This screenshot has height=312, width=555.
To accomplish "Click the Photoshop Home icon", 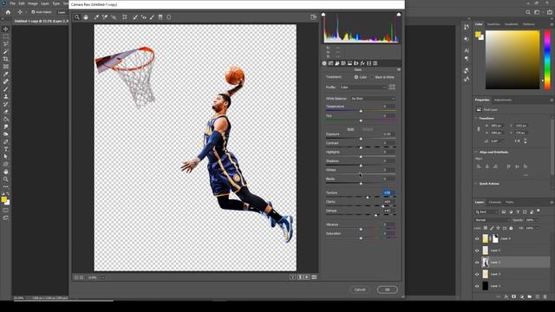I will pos(8,12).
